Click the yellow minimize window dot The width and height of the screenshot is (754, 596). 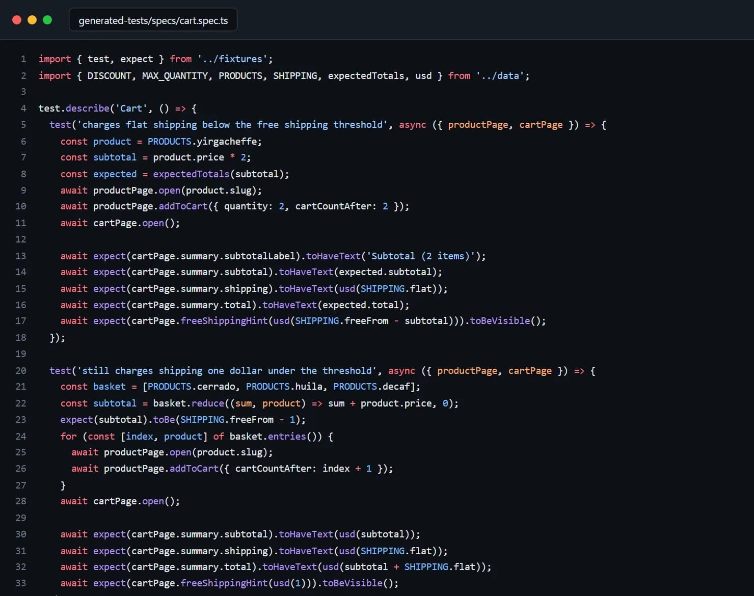32,20
